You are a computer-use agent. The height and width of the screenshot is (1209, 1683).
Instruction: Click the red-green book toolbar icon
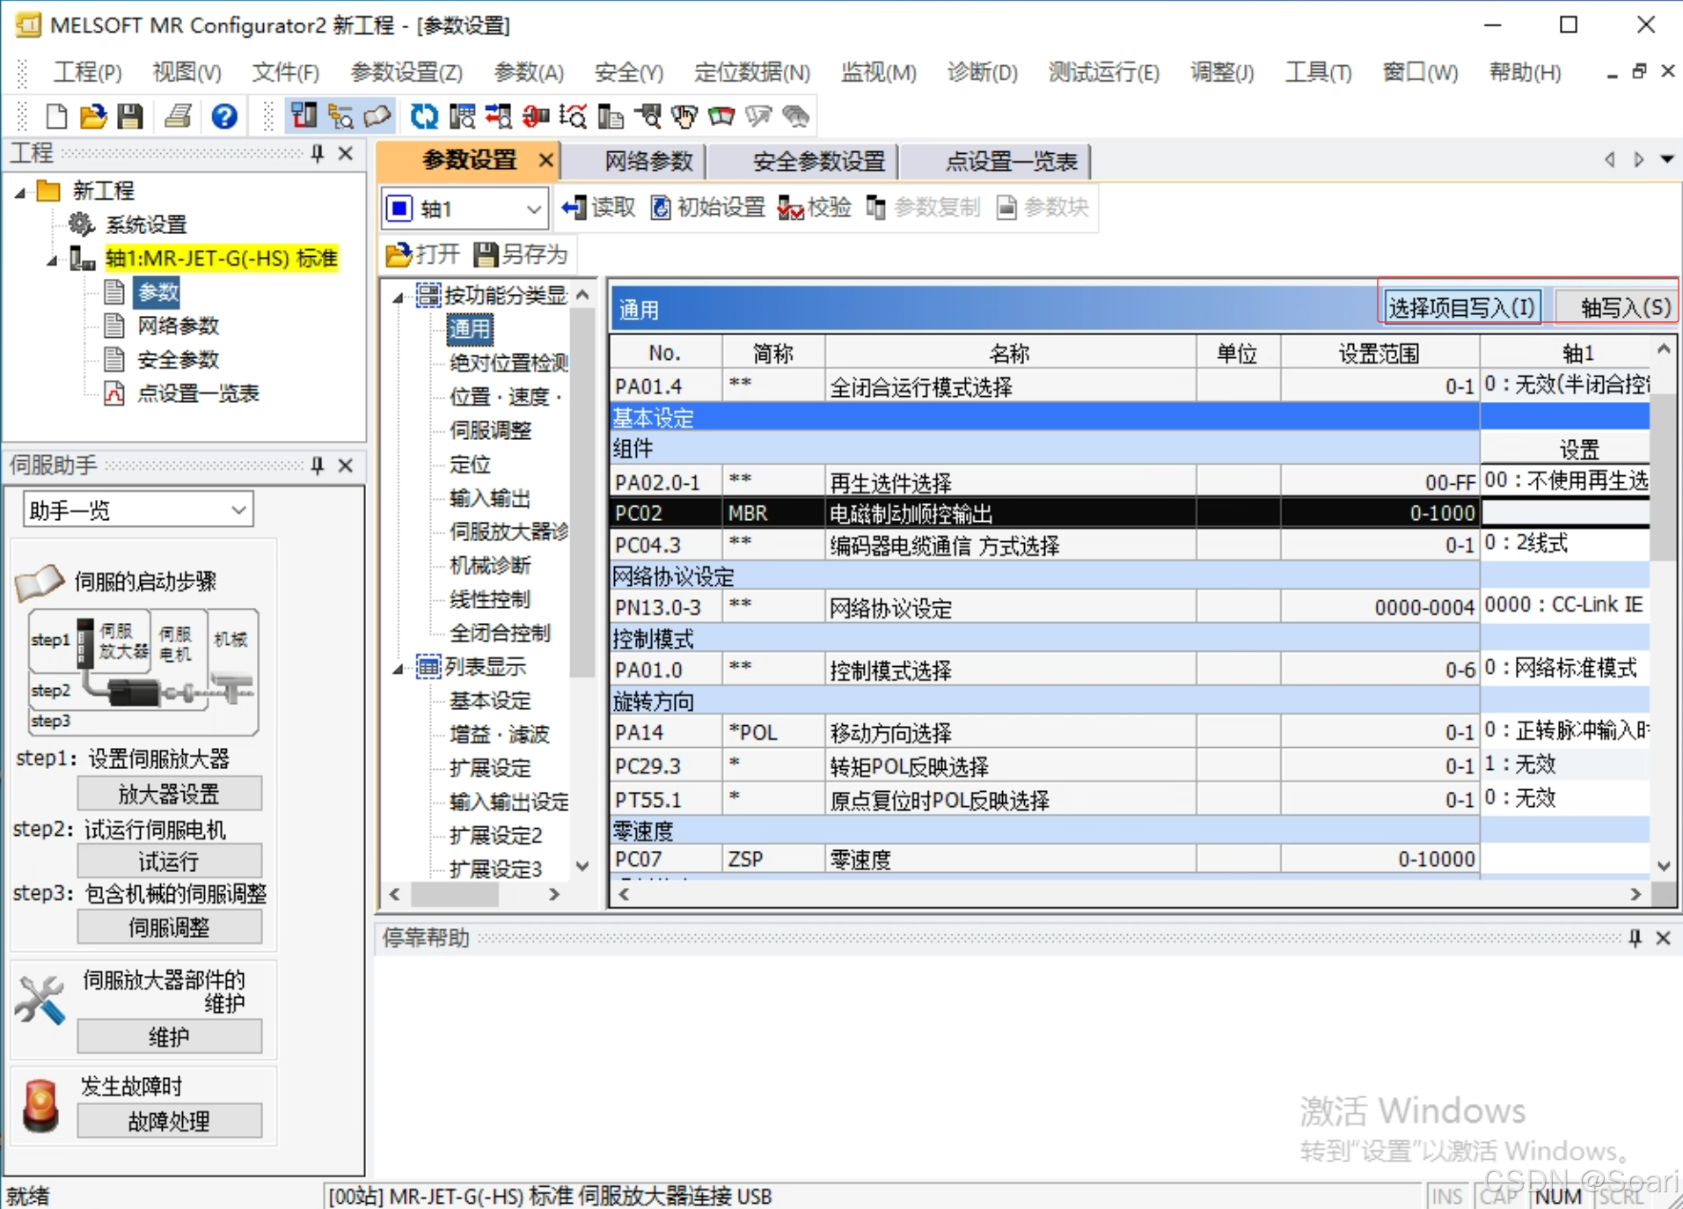721,116
